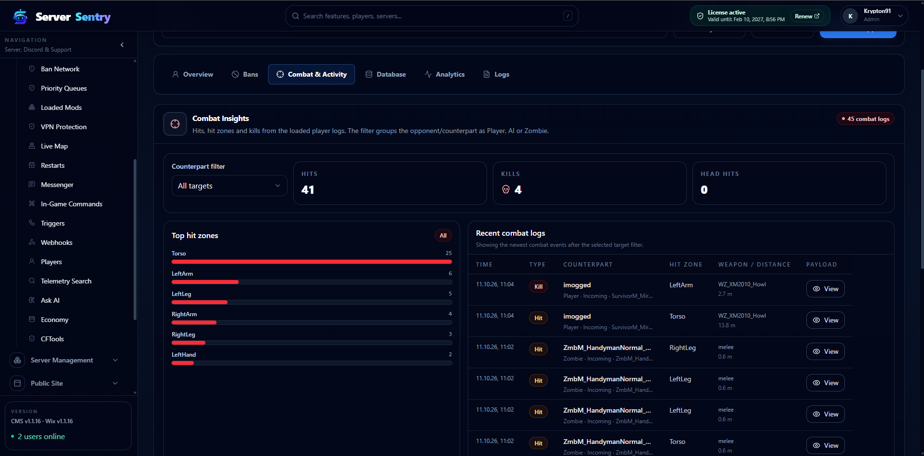Click the Combat Insights crosshair icon
The image size is (924, 456).
coord(175,124)
